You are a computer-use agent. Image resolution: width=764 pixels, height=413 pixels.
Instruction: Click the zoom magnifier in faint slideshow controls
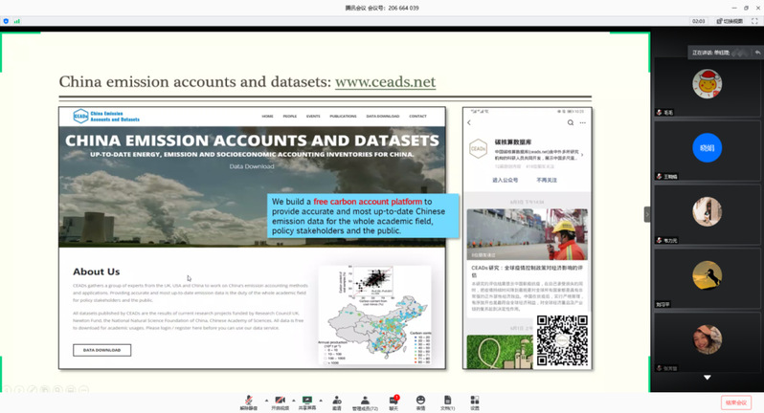click(58, 390)
